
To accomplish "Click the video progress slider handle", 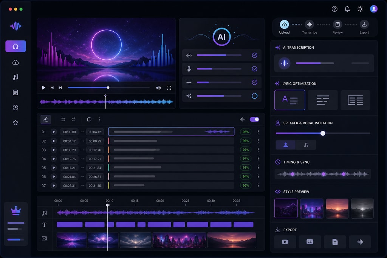I will coord(108,88).
